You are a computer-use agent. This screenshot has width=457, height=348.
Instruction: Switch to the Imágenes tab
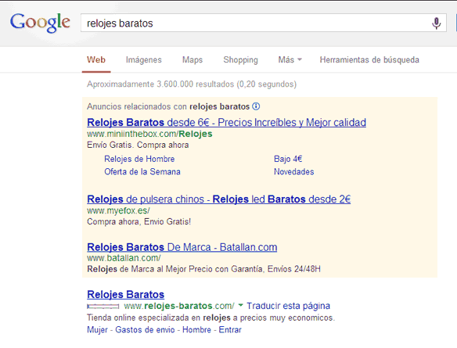(x=144, y=59)
